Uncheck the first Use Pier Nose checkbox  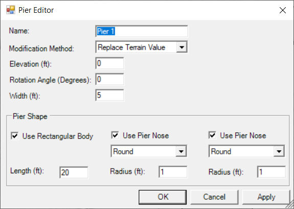tap(115, 135)
